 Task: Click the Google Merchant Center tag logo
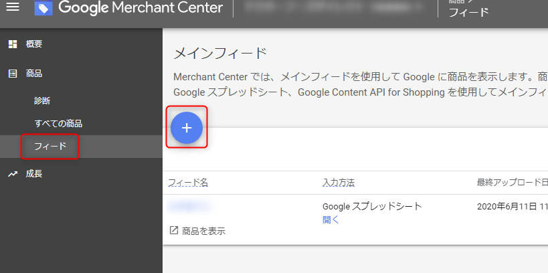pyautogui.click(x=43, y=7)
